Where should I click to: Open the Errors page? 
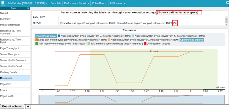[x=15, y=90]
